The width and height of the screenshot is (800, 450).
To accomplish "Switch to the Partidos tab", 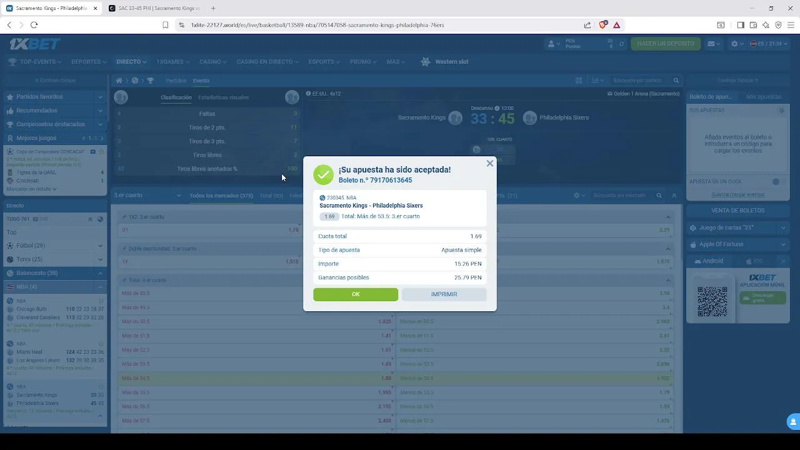I will point(176,81).
